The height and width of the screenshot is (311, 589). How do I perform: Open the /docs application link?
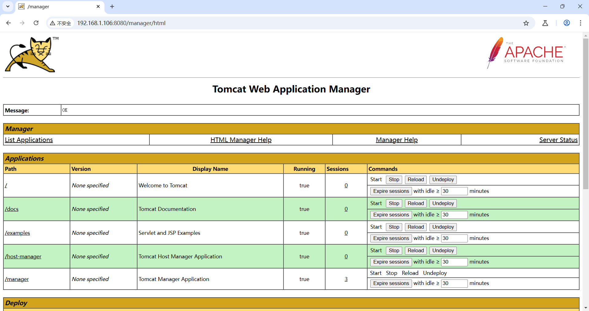coord(12,209)
